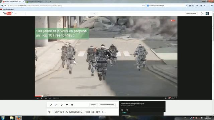The height and width of the screenshot is (120, 214).
Task: Go back with the browser back arrow
Action: (2, 6)
